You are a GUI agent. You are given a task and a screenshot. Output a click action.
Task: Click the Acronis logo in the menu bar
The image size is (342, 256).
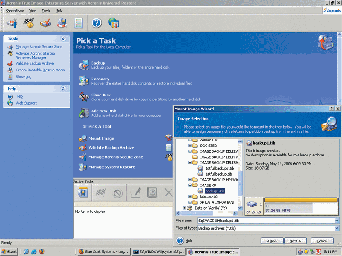tap(332, 10)
